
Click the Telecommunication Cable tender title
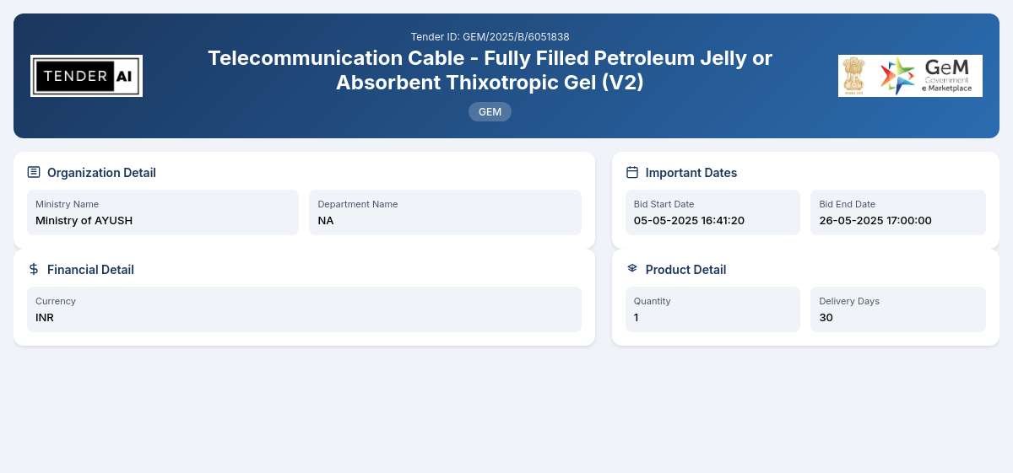pos(490,70)
